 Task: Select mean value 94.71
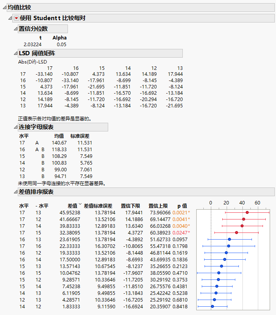[60, 176]
